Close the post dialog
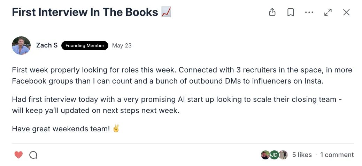This screenshot has height=166, width=362. (346, 12)
